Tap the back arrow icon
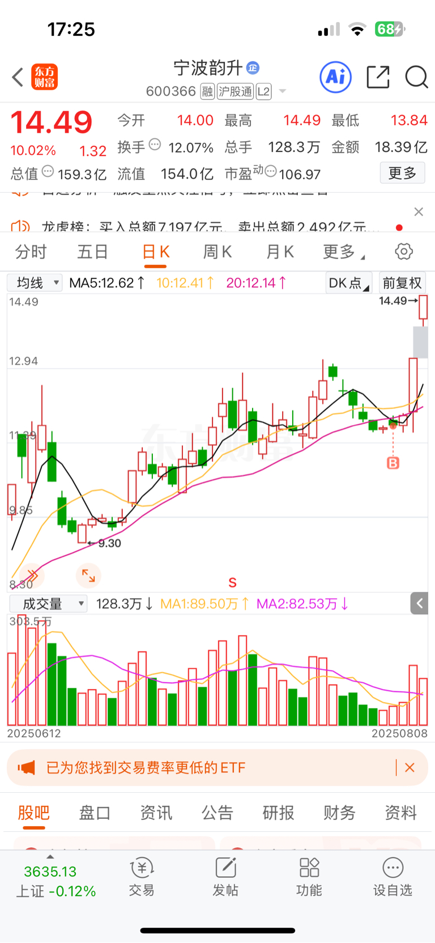 point(18,77)
